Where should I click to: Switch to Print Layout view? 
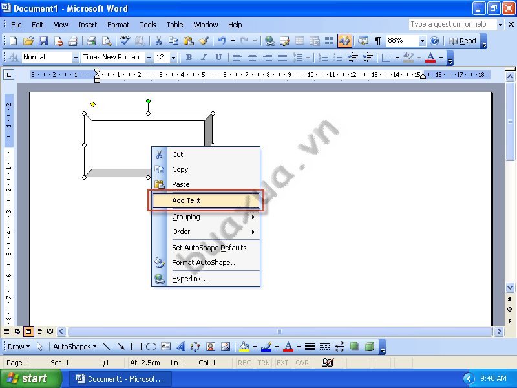pos(28,331)
